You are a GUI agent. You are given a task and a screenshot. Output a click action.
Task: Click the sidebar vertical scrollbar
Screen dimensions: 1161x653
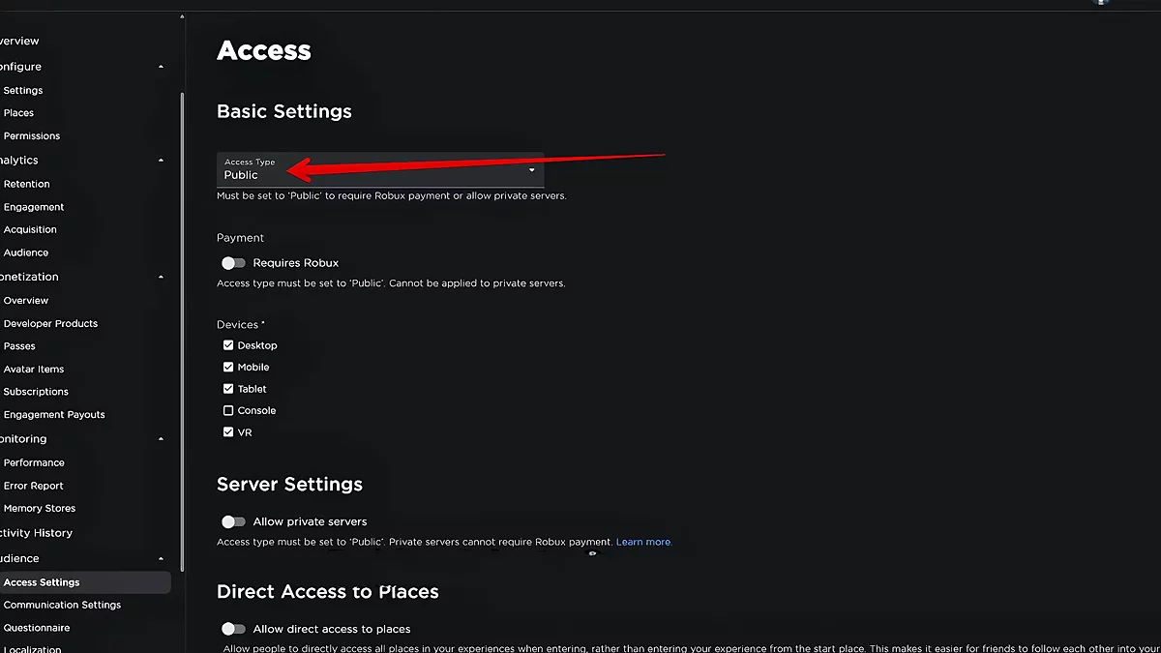[181, 290]
